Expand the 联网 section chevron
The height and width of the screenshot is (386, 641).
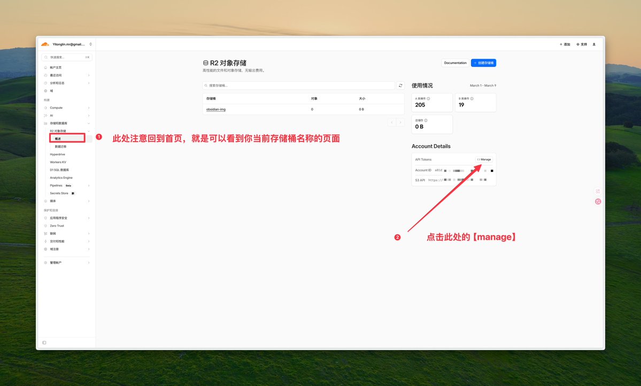pos(89,233)
